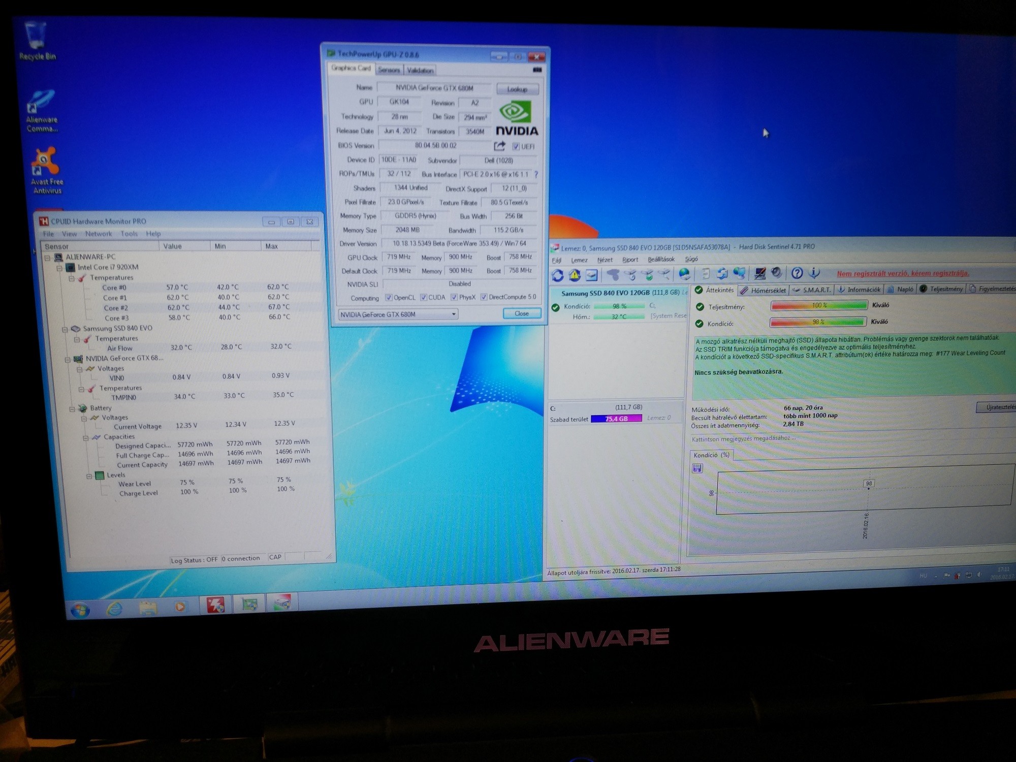Open the S.M.A.R.T. tab in Hard Disk Sentinel
The width and height of the screenshot is (1016, 762).
812,290
